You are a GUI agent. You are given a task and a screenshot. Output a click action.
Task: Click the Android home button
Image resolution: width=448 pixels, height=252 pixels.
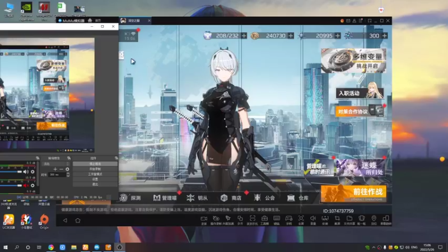coord(78,220)
